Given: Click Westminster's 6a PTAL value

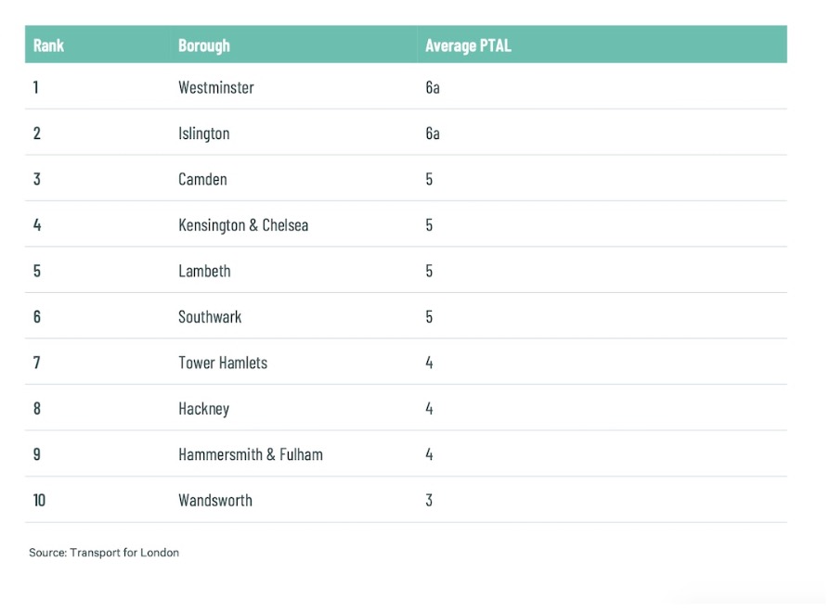Looking at the screenshot, I should click(x=432, y=88).
